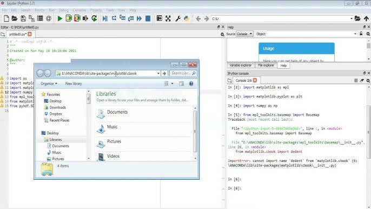Image resolution: width=371 pixels, height=209 pixels.
Task: Toggle the Explorer preview pane button
Action: (x=181, y=83)
